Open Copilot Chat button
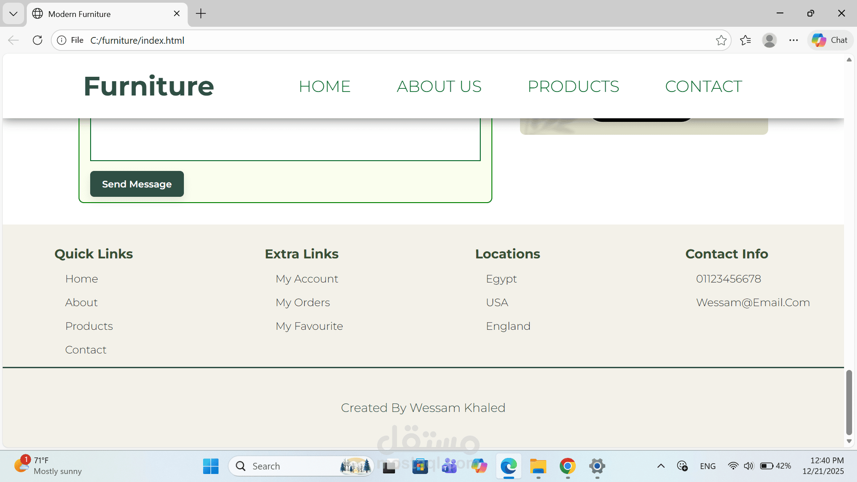The height and width of the screenshot is (482, 857). click(830, 40)
